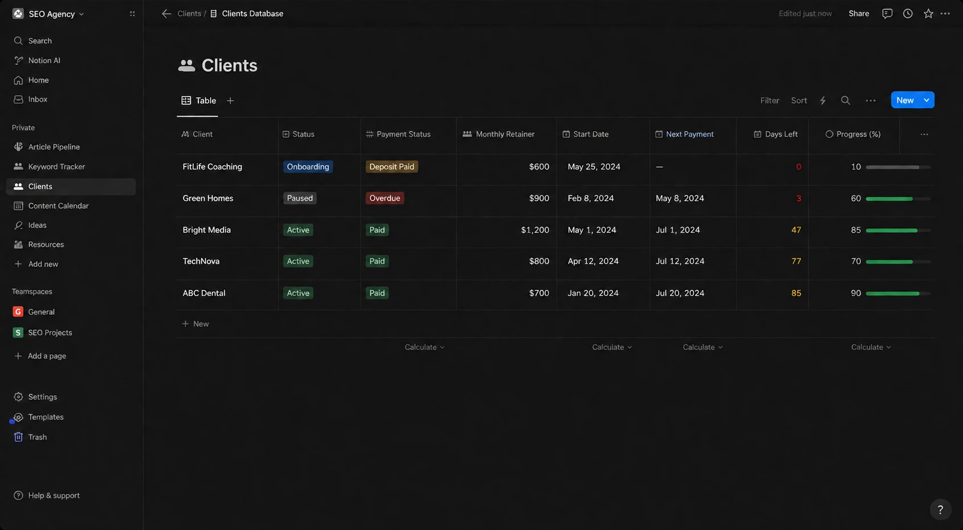Add a new row at table bottom
963x530 pixels.
(195, 324)
